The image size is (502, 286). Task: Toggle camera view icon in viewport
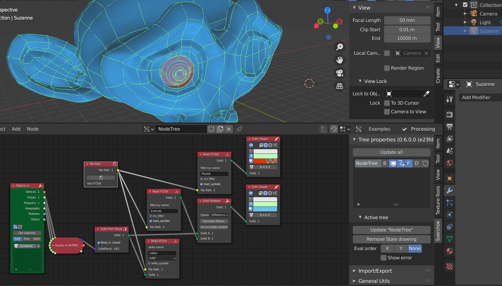tap(340, 73)
